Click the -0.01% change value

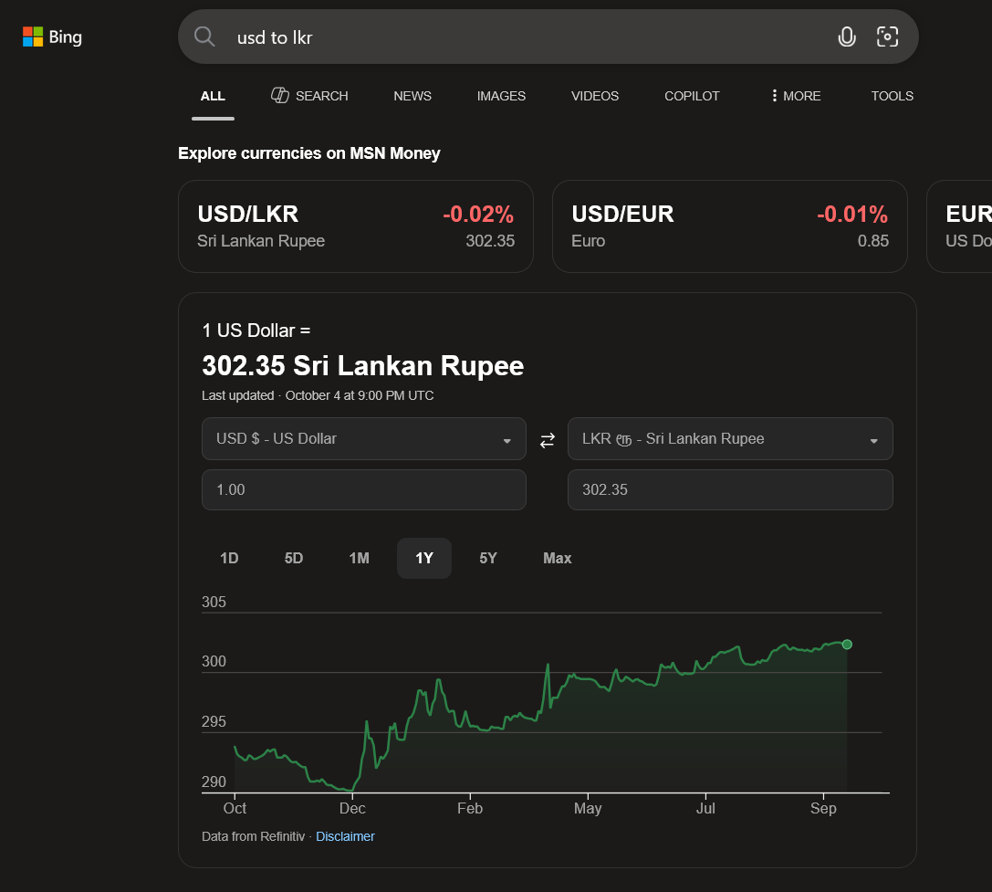pos(852,214)
